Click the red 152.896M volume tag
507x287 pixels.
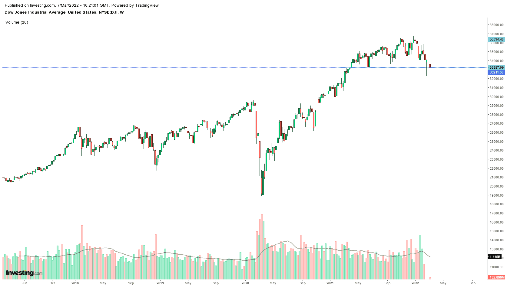click(496, 277)
